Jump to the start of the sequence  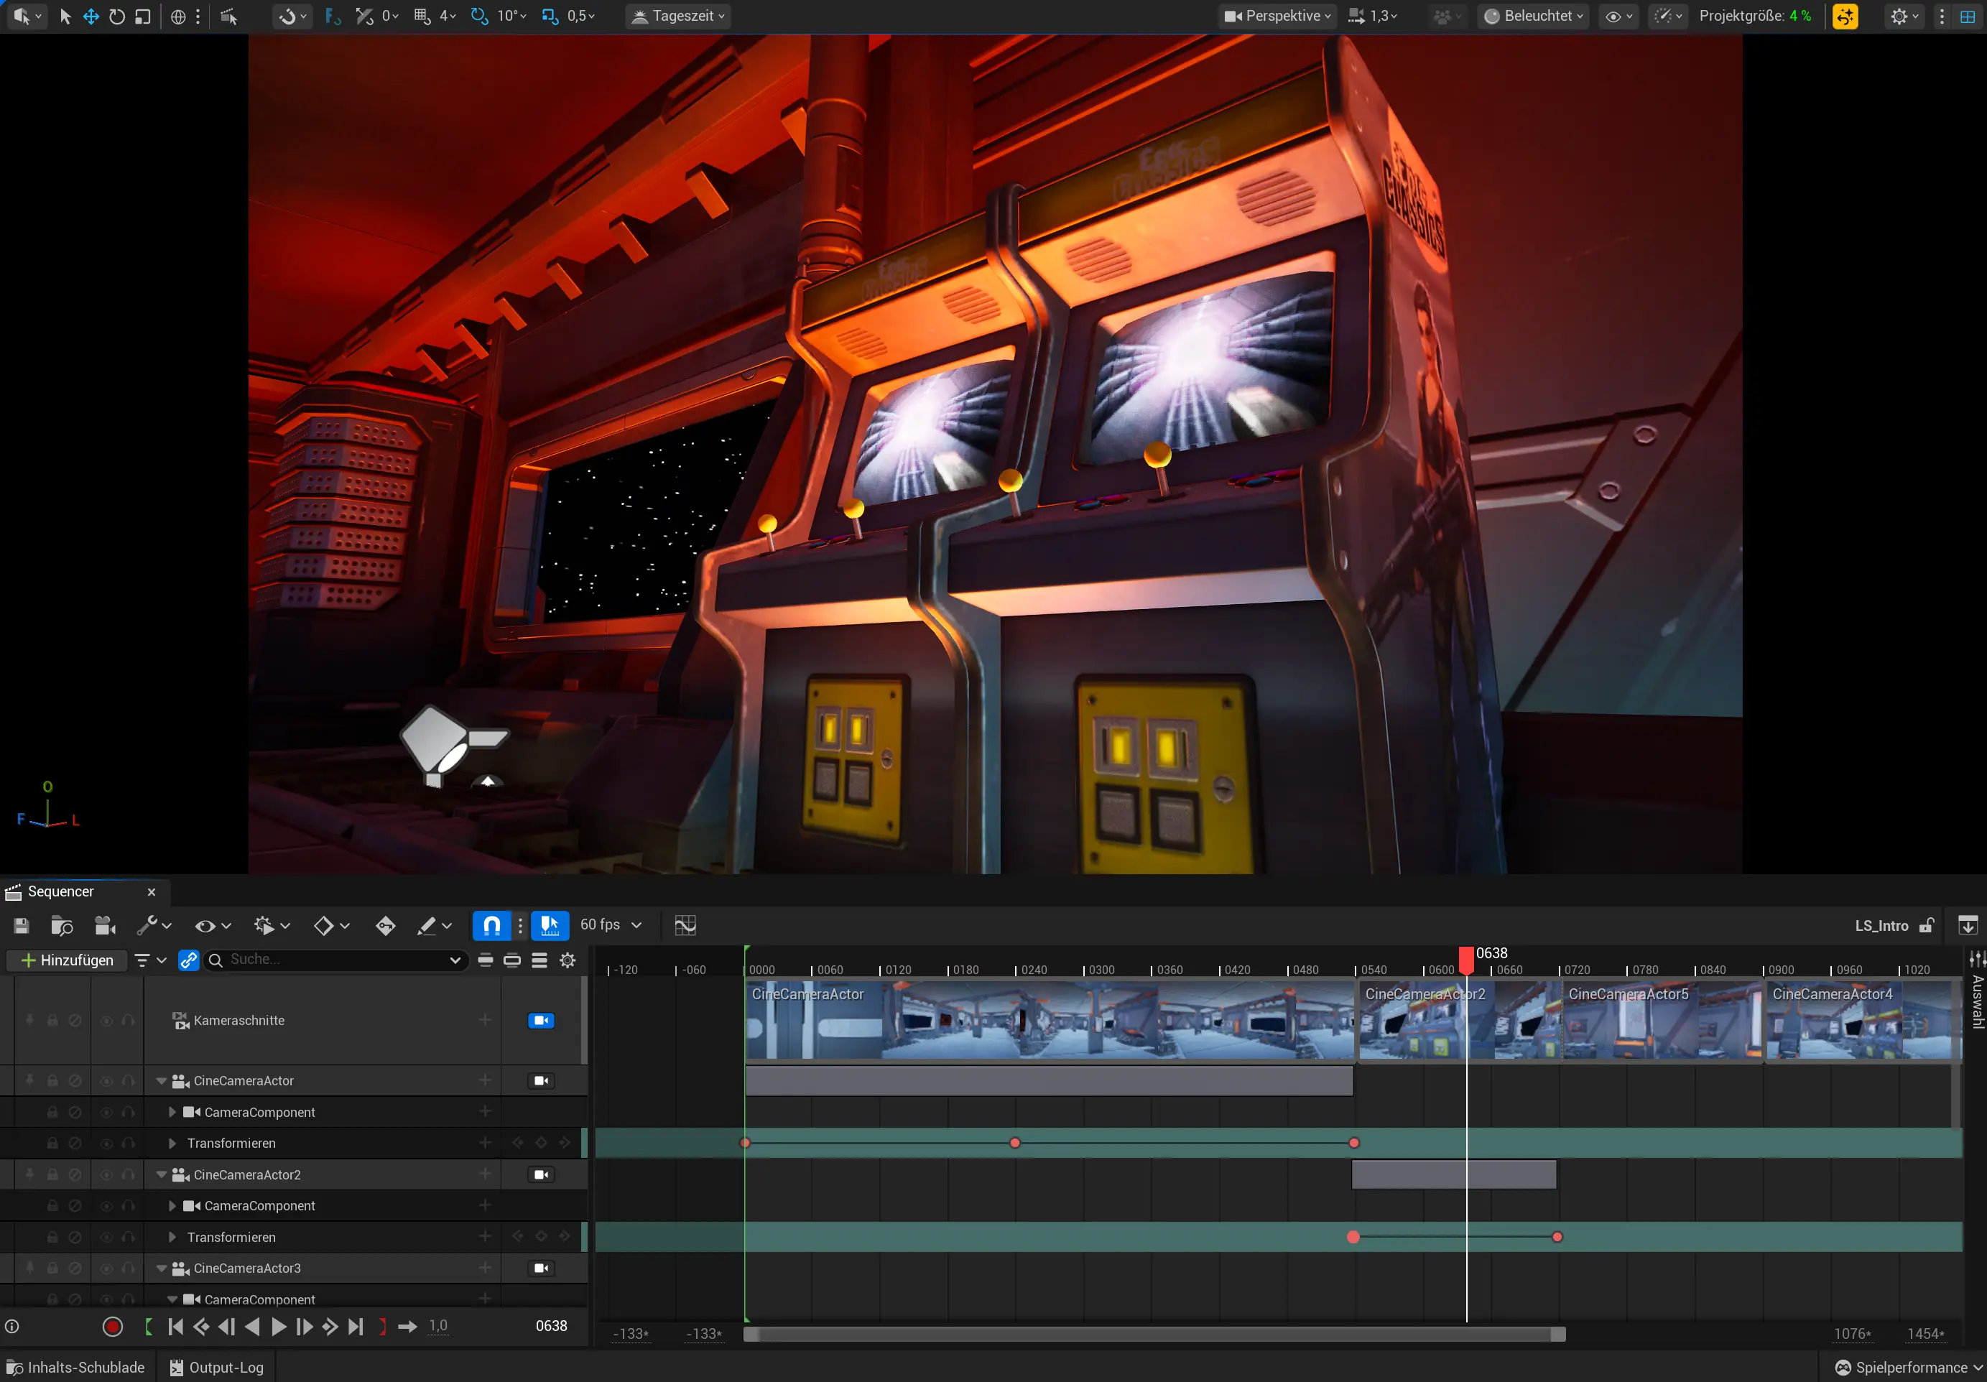(176, 1327)
